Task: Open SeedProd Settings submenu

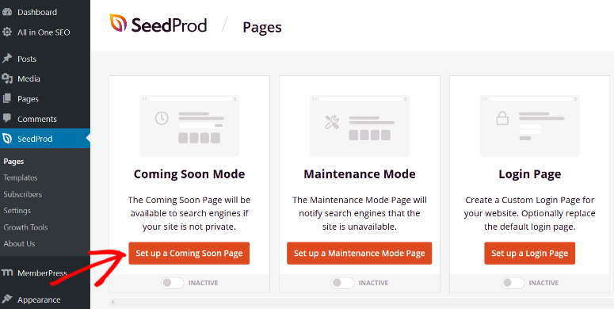Action: [x=17, y=211]
